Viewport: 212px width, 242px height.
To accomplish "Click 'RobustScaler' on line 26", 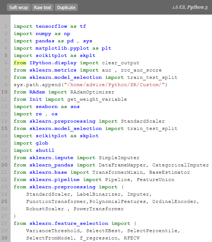I will click(x=45, y=209).
